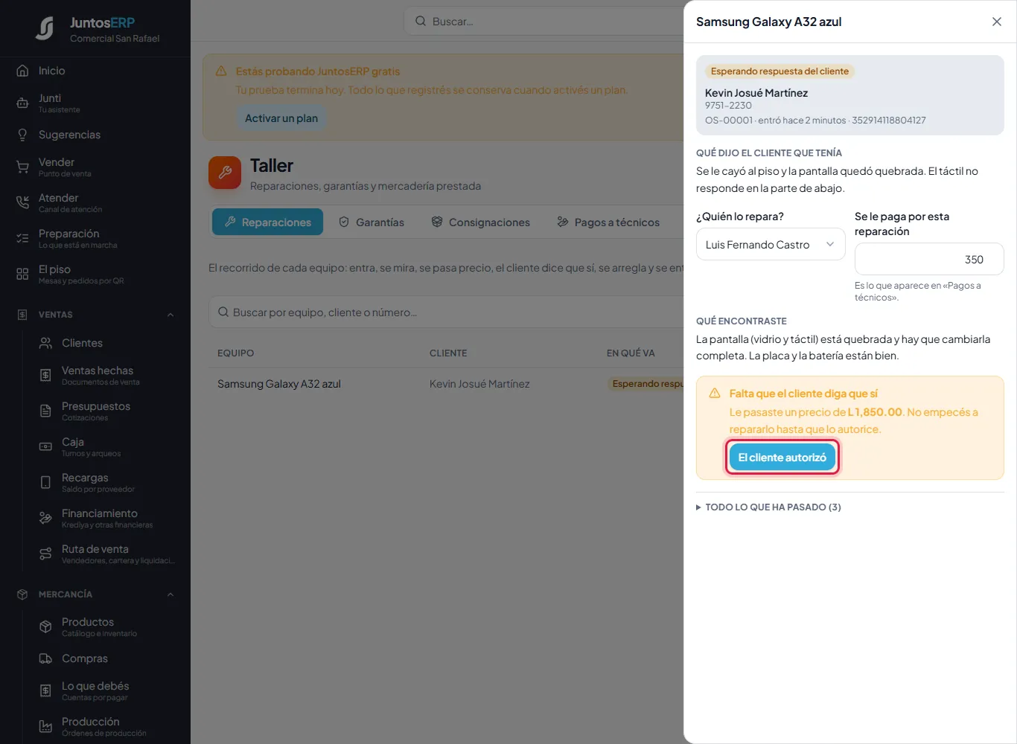Click the orange Taller wrench icon

coord(225,173)
